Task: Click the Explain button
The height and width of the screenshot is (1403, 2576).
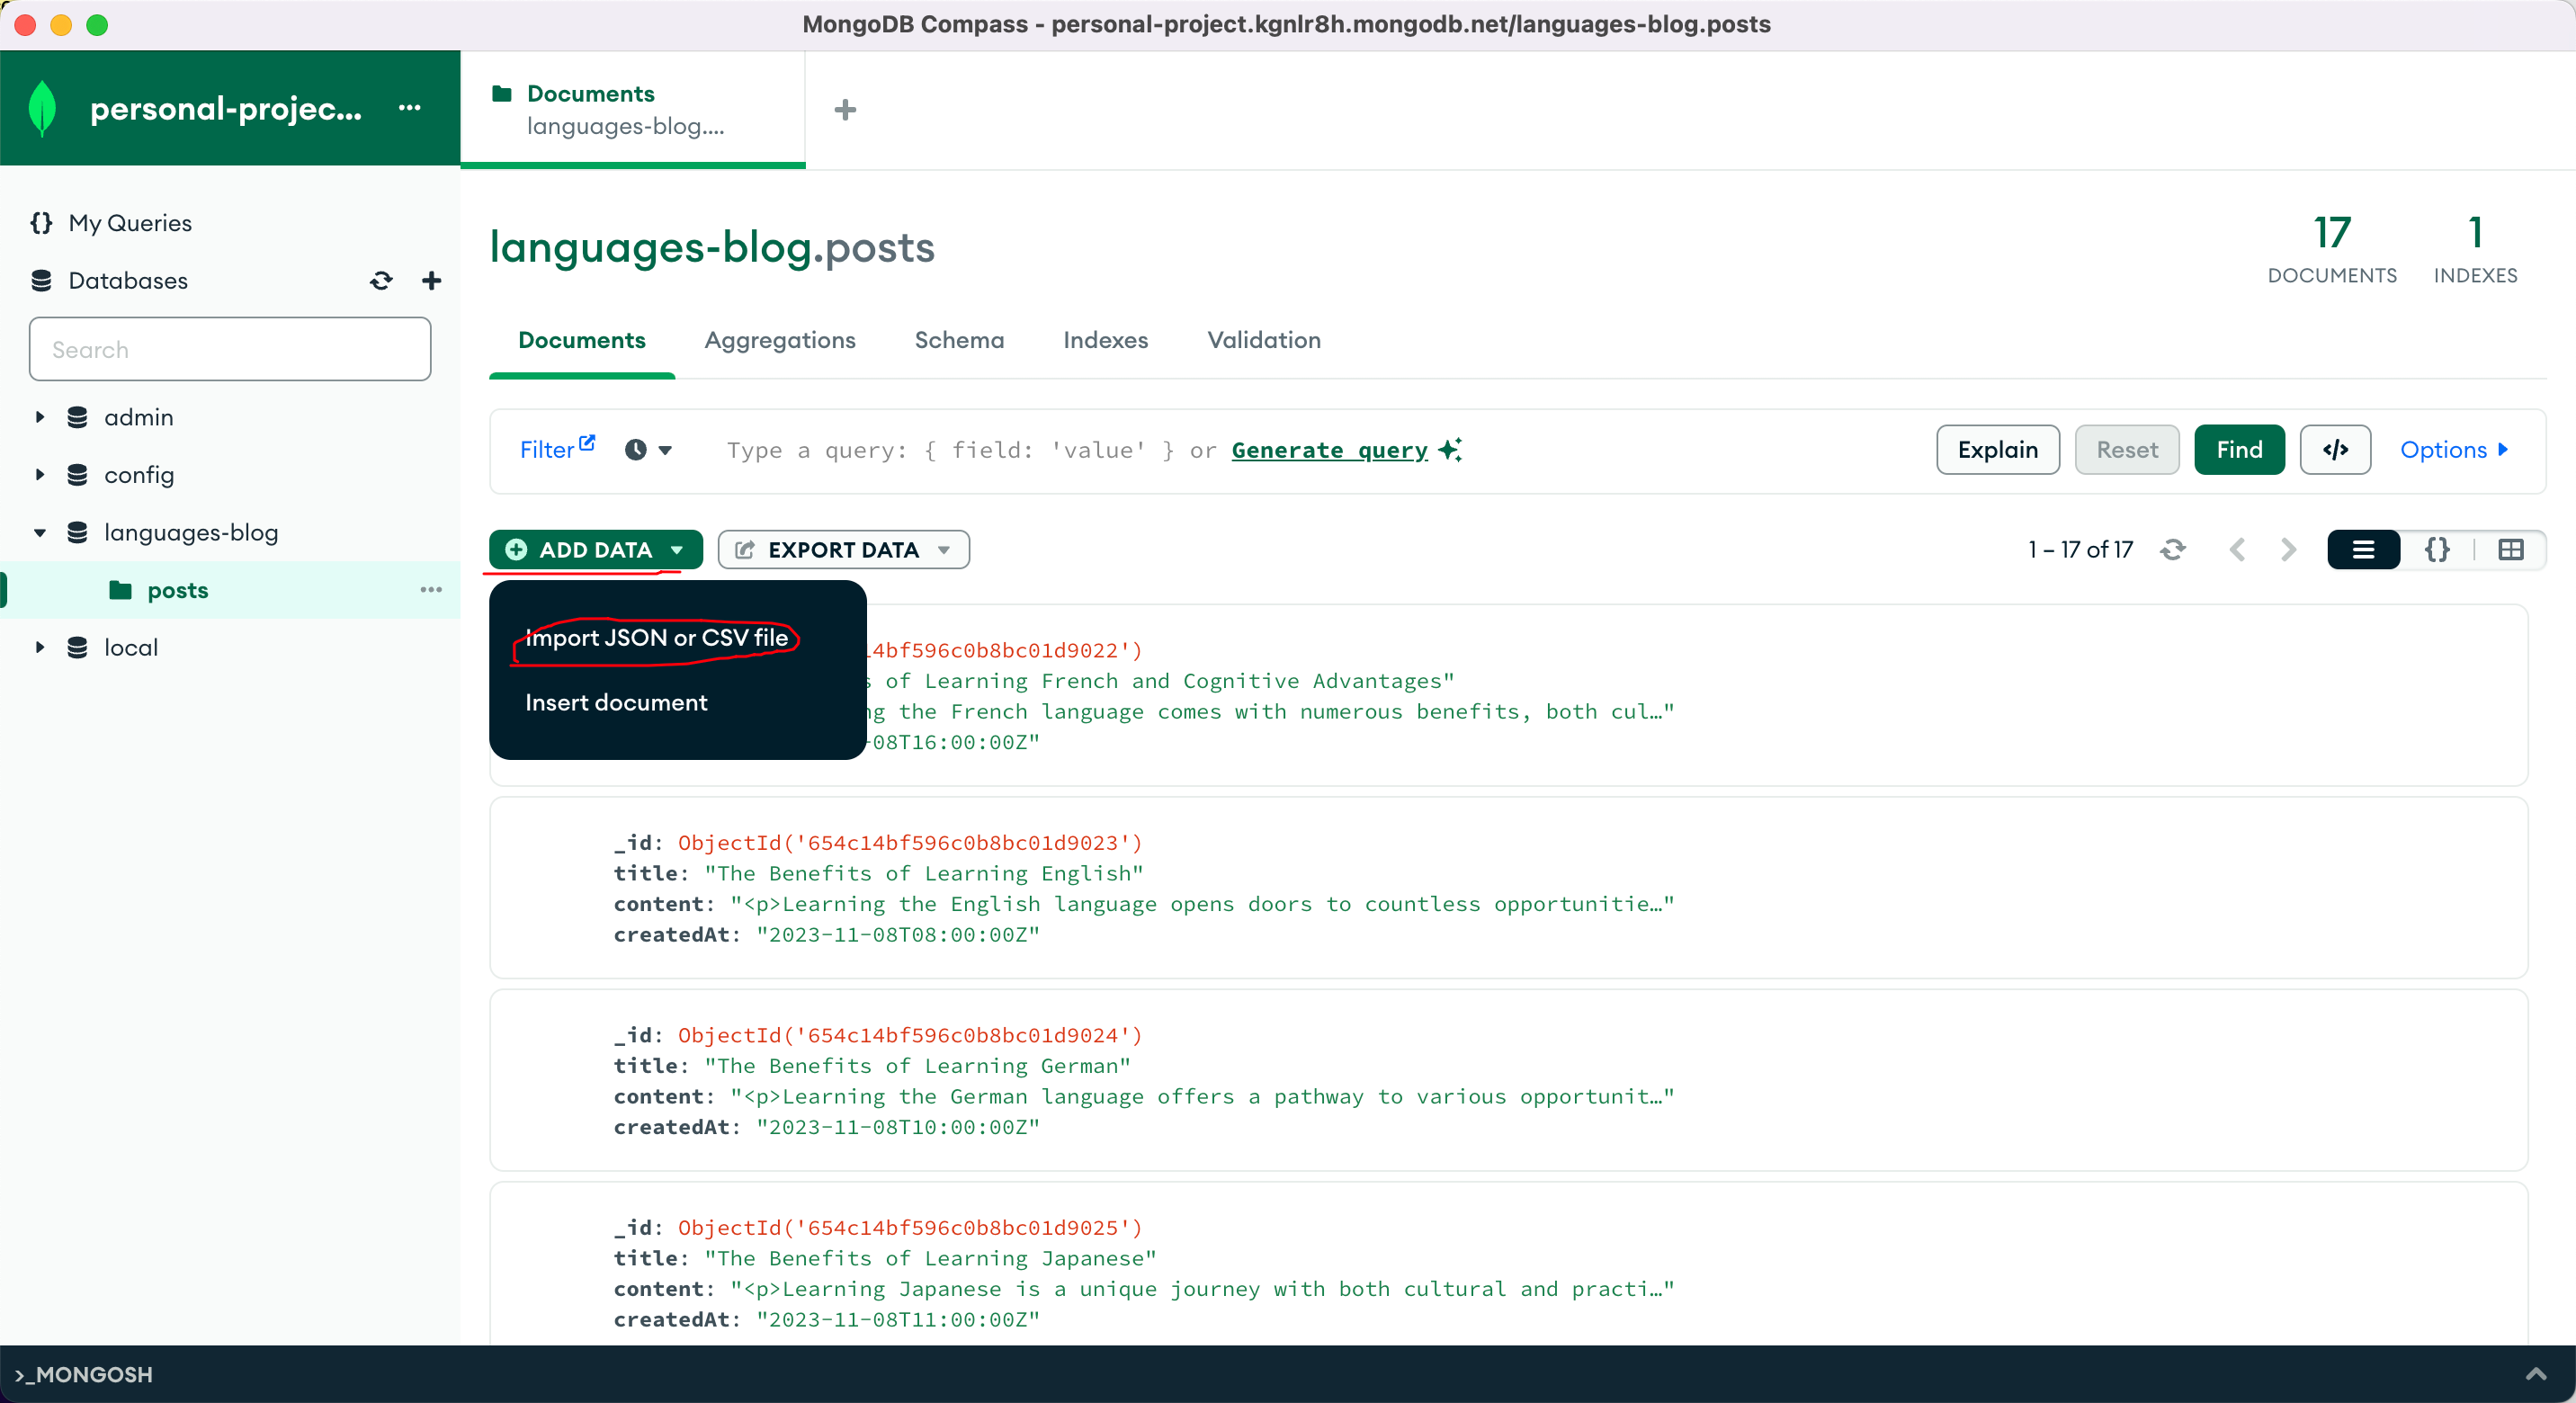Action: pyautogui.click(x=1998, y=451)
